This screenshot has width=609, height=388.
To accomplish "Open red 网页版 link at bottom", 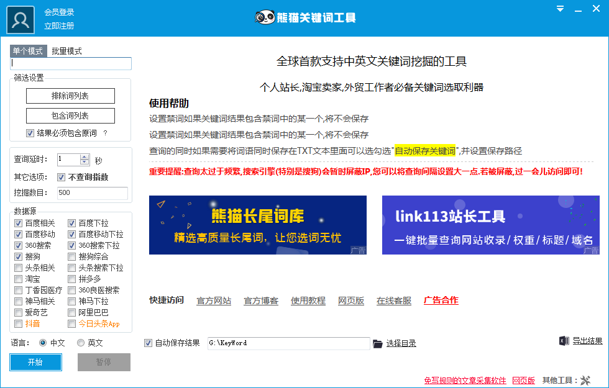I will [x=523, y=381].
